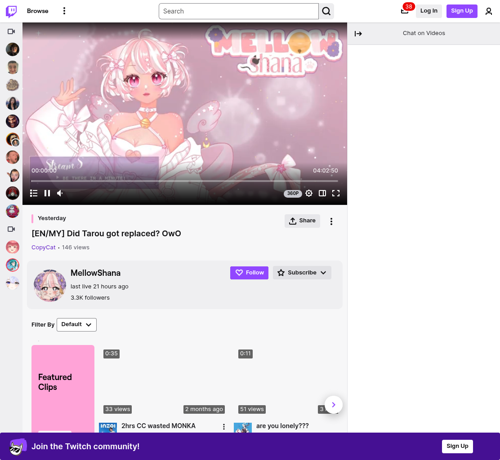Open the user profile icon menu
The height and width of the screenshot is (460, 500).
[488, 12]
